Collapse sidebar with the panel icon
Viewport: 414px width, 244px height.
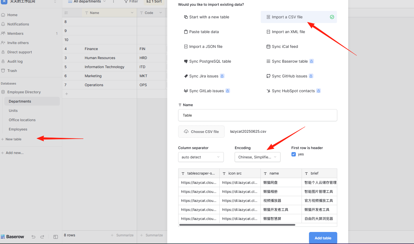[56, 237]
